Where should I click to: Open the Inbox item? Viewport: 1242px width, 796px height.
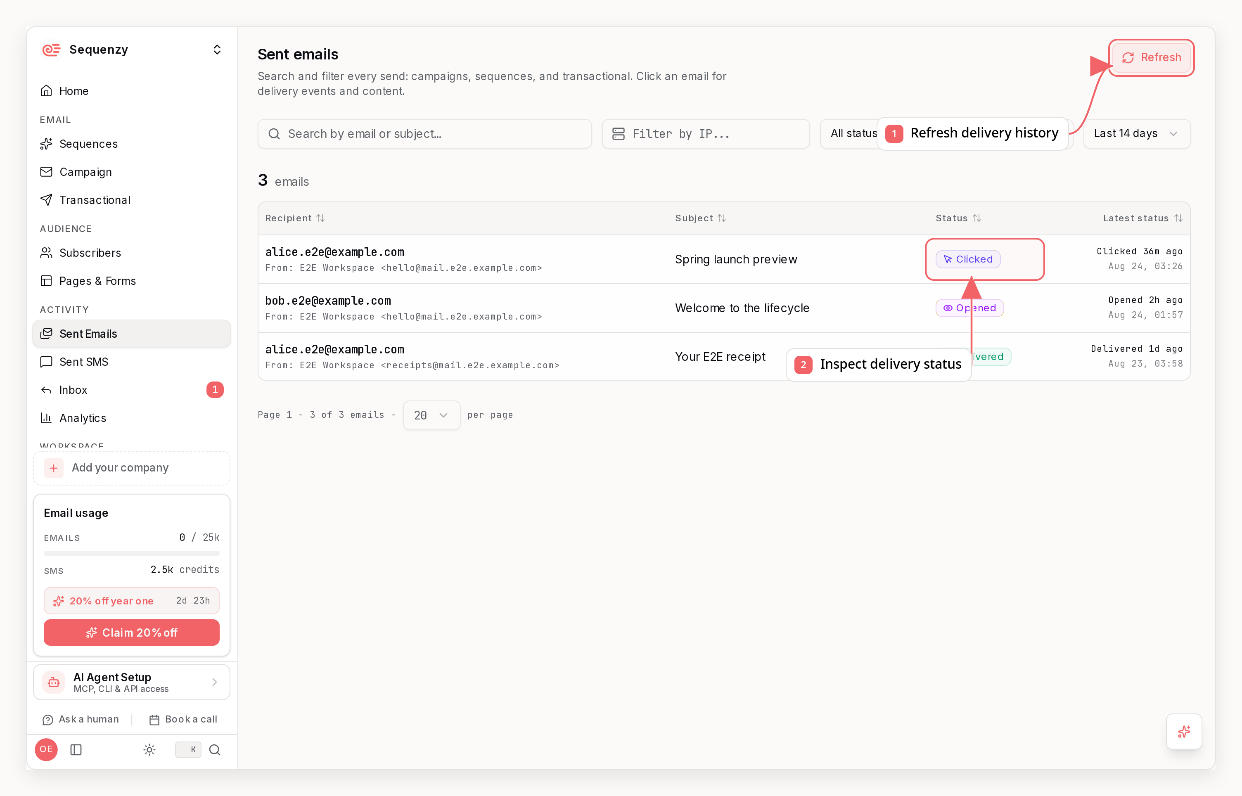[x=131, y=390]
